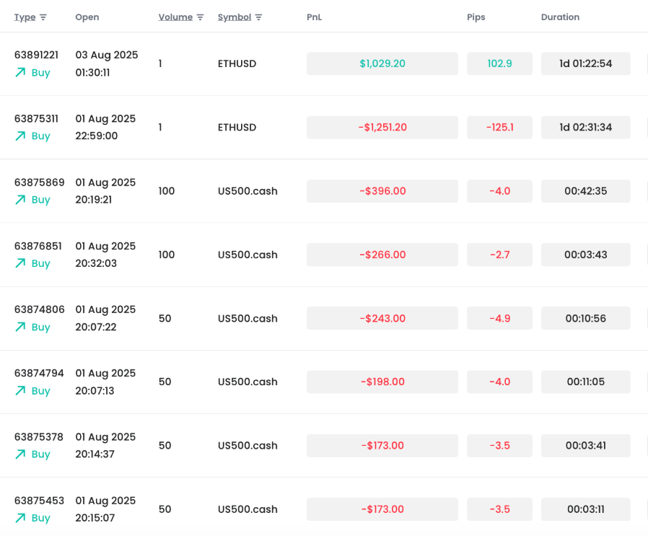Select the $1,029.20 PnL chip
648x541 pixels.
tap(382, 63)
